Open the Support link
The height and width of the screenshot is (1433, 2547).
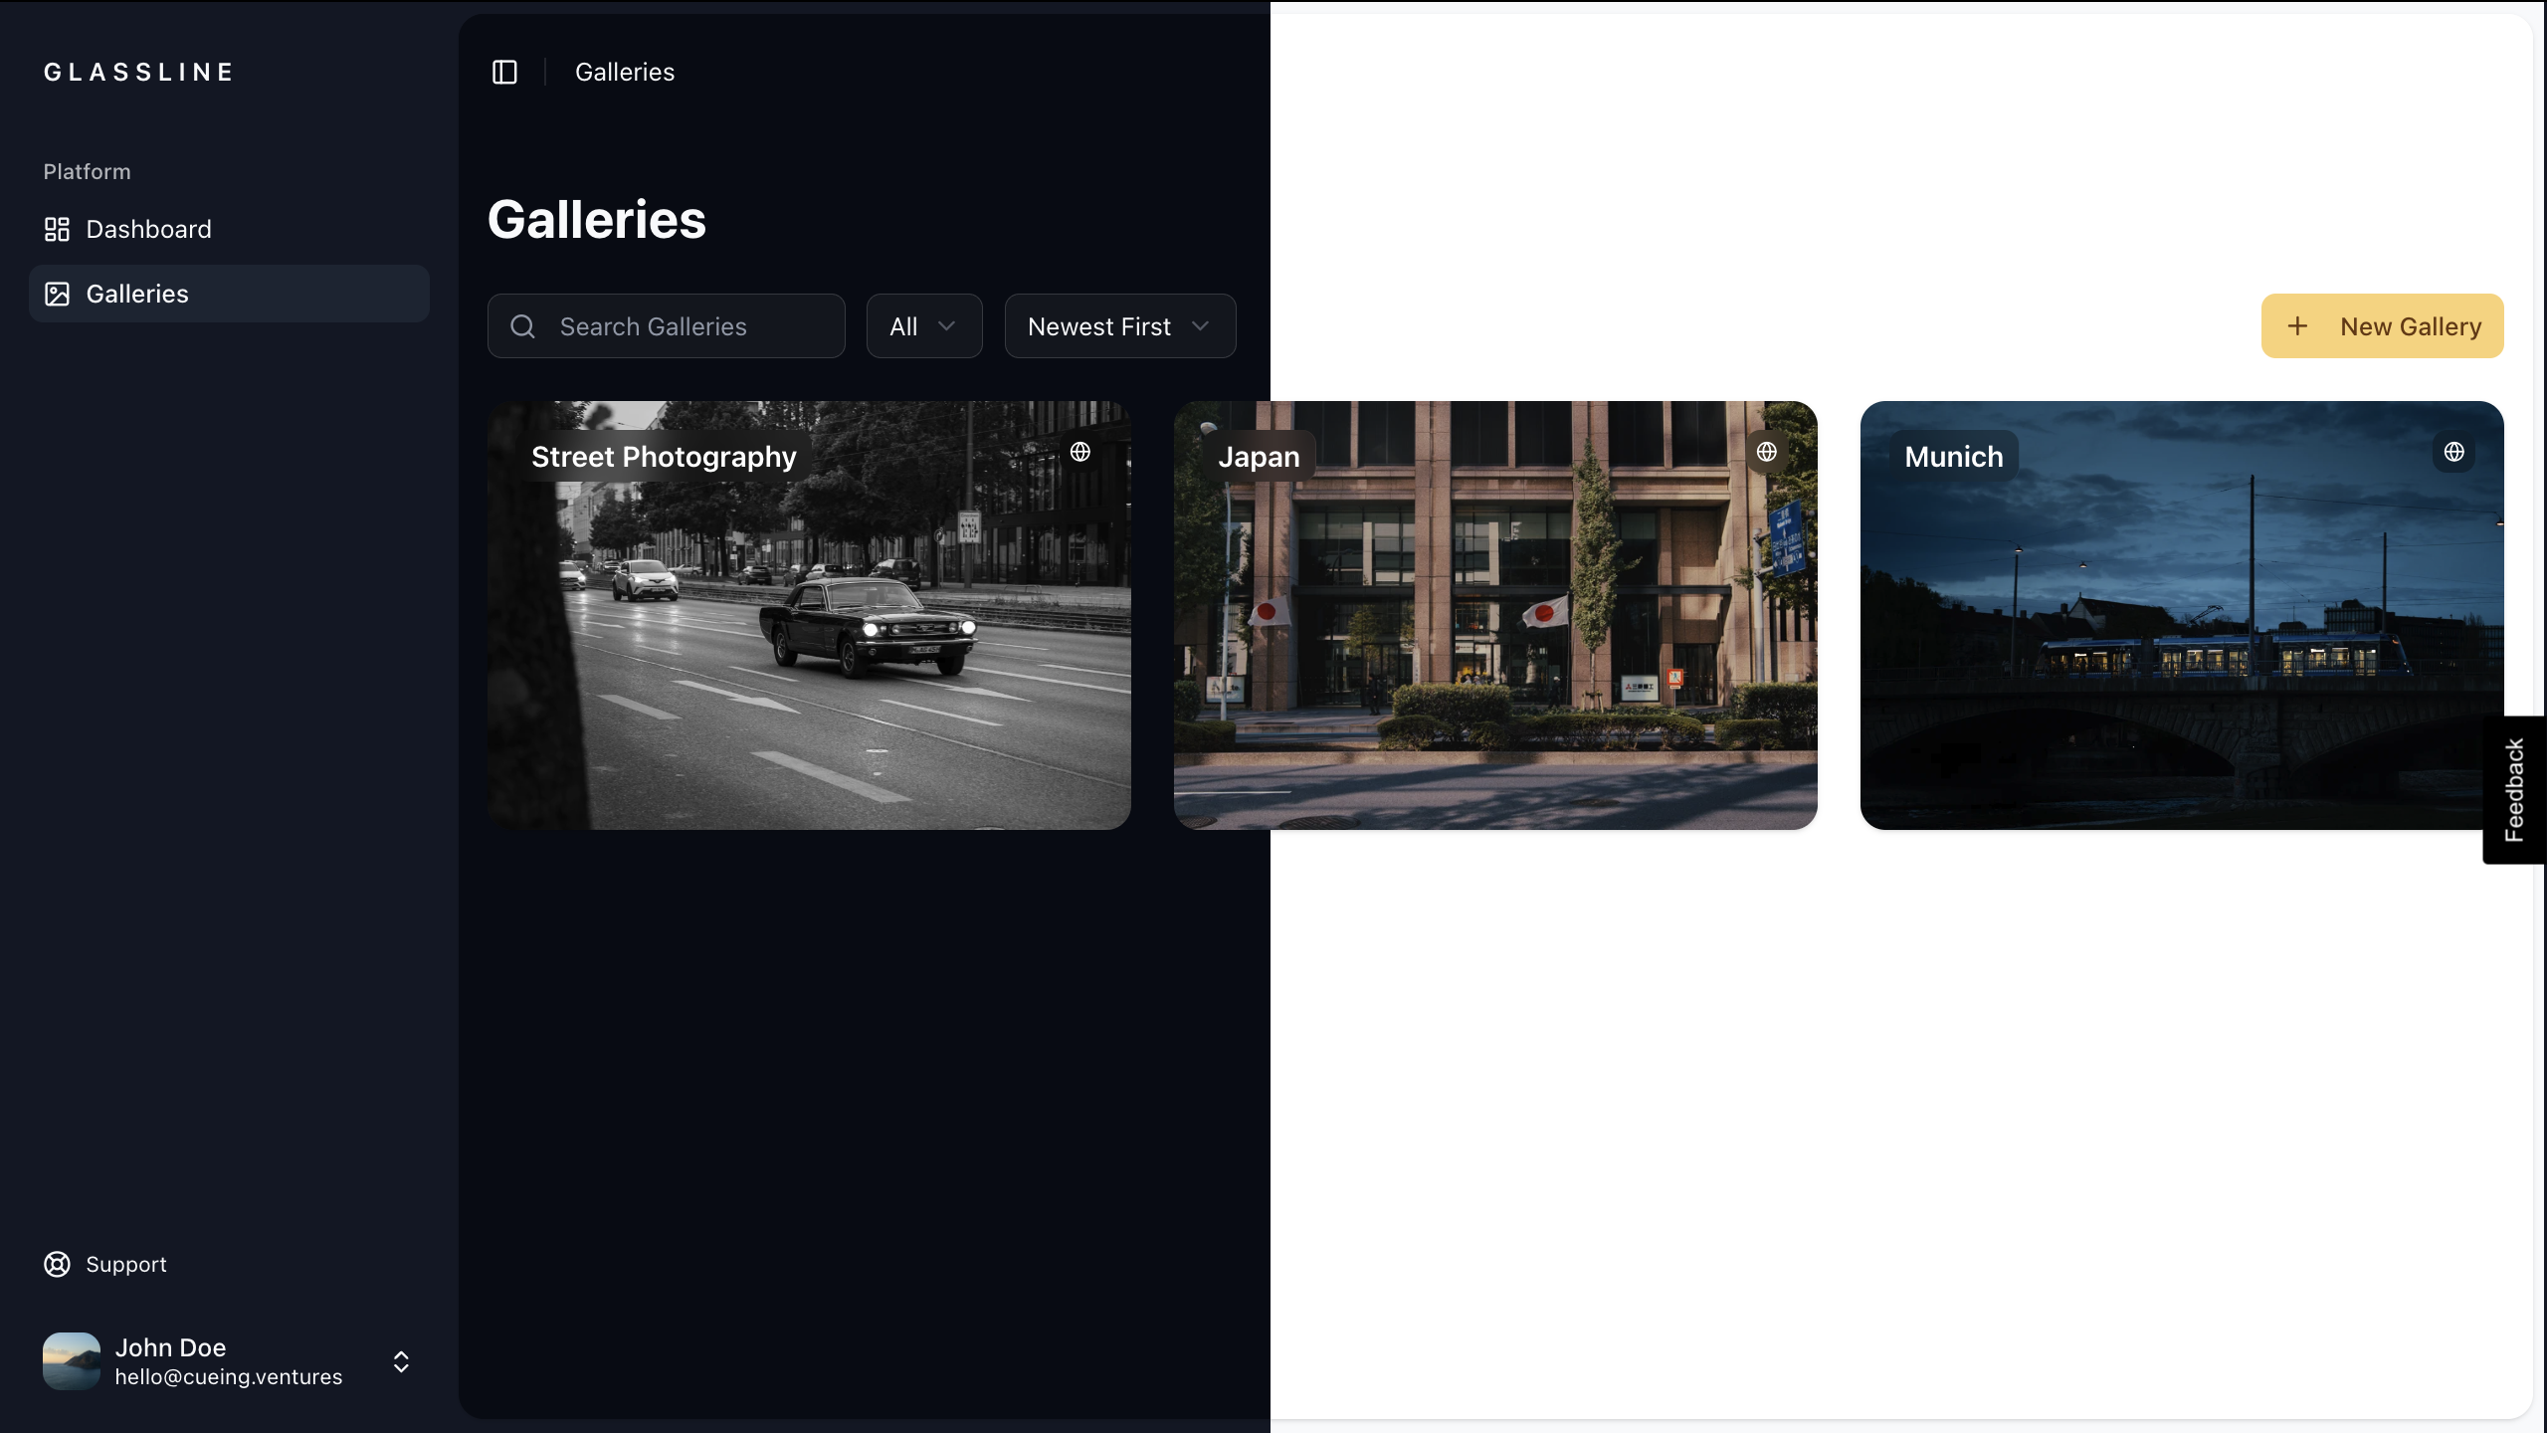(126, 1264)
